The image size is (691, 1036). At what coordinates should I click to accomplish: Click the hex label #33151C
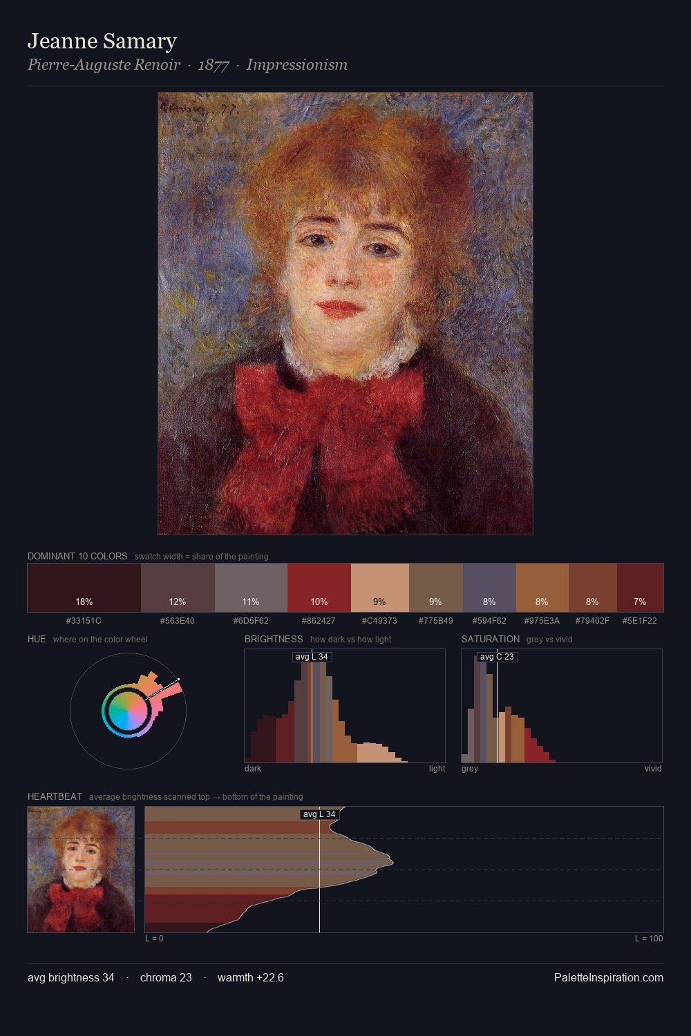tap(84, 621)
